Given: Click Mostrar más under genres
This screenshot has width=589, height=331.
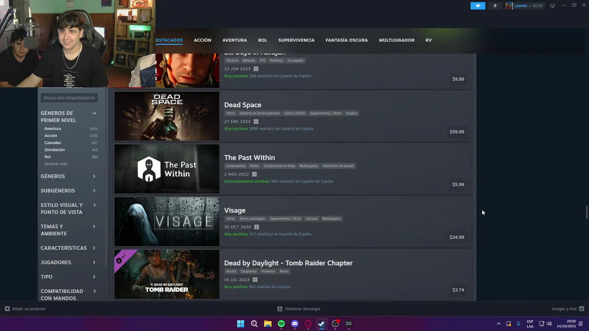Looking at the screenshot, I should pyautogui.click(x=56, y=164).
